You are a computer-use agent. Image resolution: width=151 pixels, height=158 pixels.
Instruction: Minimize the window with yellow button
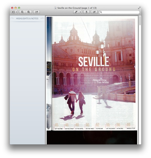tap(15, 8)
